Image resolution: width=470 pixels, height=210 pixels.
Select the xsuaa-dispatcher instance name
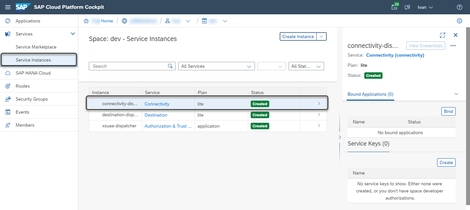point(119,126)
